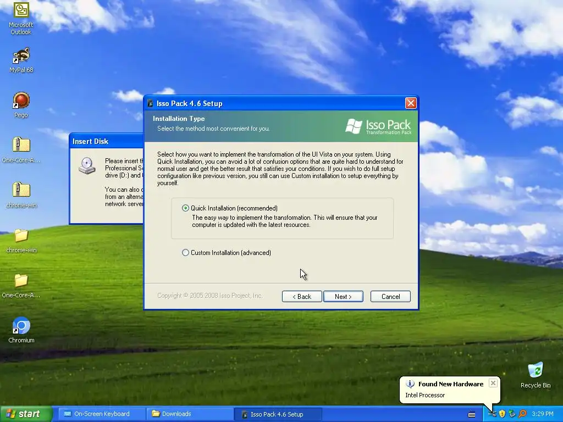Click the Isso Pack setup title bar icon
The image size is (563, 422).
pyautogui.click(x=150, y=104)
